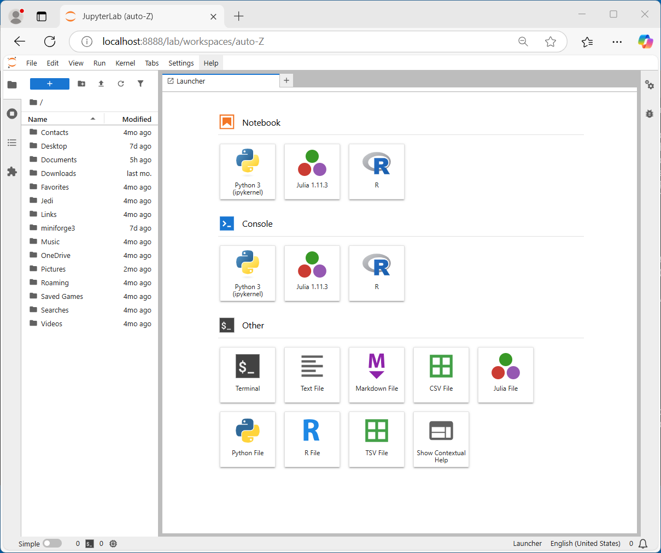Select the Videos folder
Image resolution: width=661 pixels, height=553 pixels.
click(x=90, y=323)
